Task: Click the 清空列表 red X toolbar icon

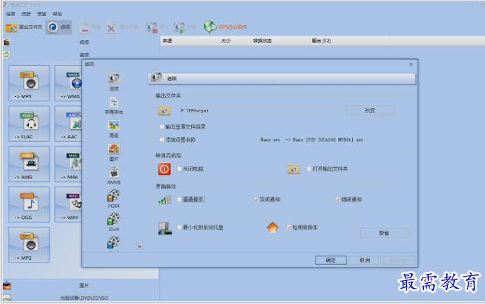Action: click(111, 27)
